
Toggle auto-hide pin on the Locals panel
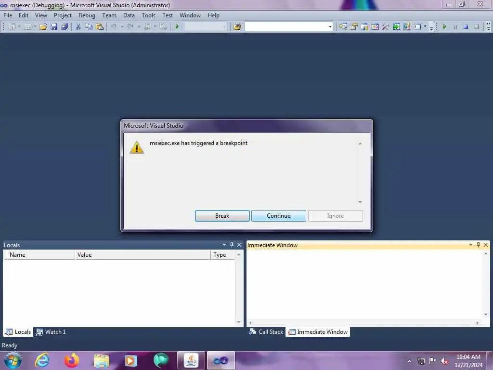pyautogui.click(x=232, y=245)
